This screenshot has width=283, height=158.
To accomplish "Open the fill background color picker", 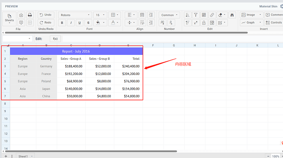I will pos(100,23).
